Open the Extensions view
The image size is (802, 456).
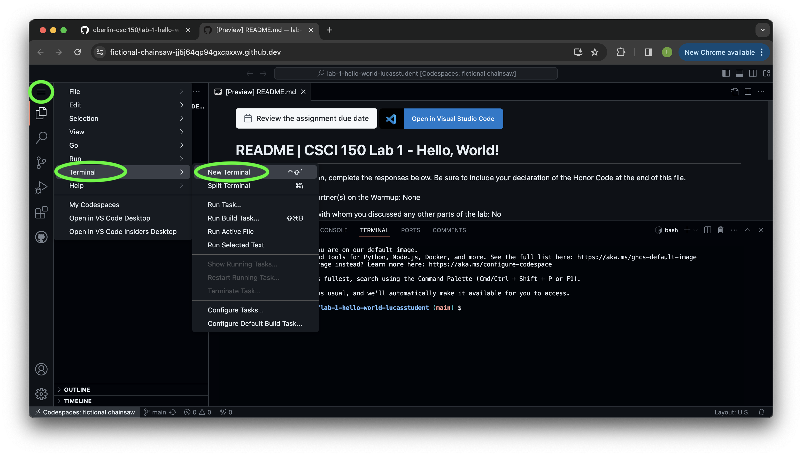[41, 212]
